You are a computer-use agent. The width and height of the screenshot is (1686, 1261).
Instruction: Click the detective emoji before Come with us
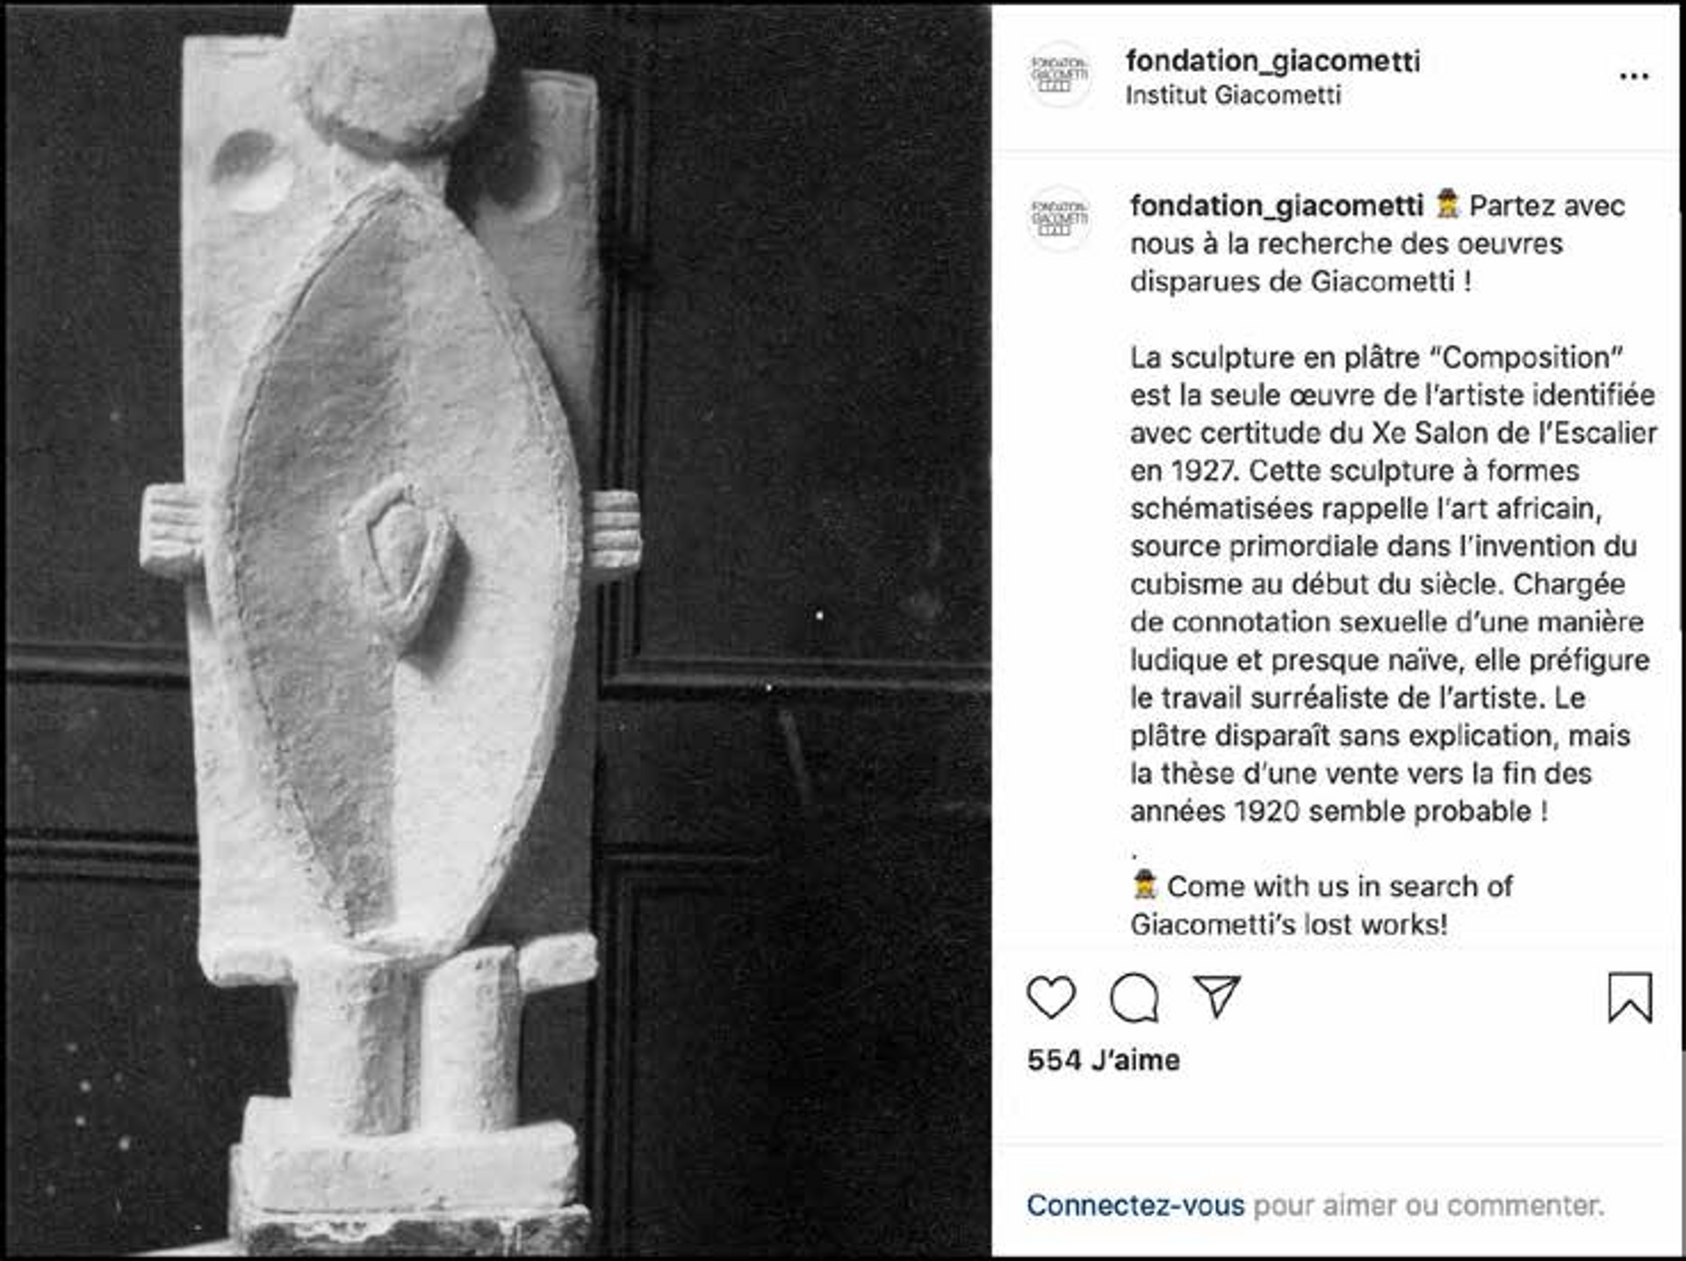(x=1144, y=885)
